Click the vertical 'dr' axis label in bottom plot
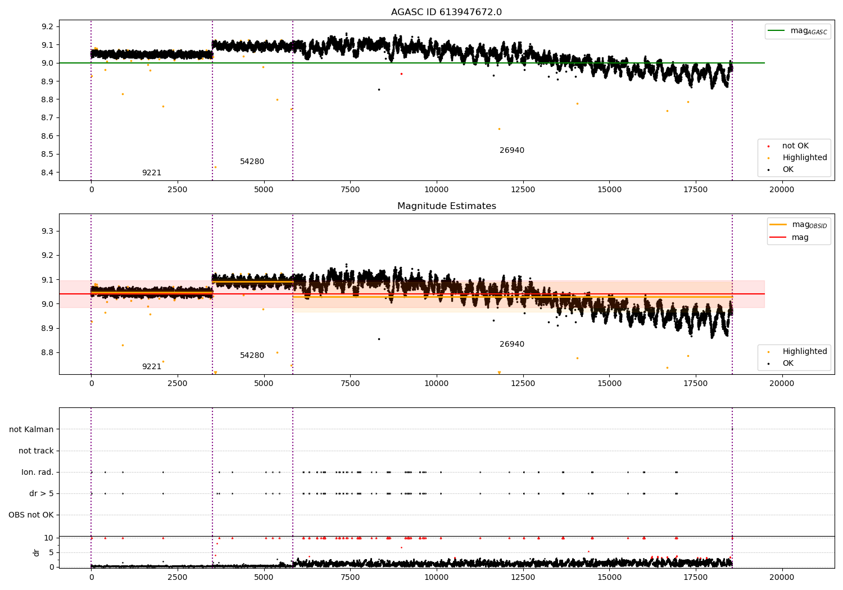843x590 pixels. (37, 552)
